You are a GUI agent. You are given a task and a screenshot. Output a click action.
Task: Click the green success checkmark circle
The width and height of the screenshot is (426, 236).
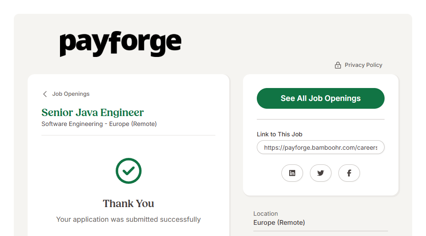(129, 171)
